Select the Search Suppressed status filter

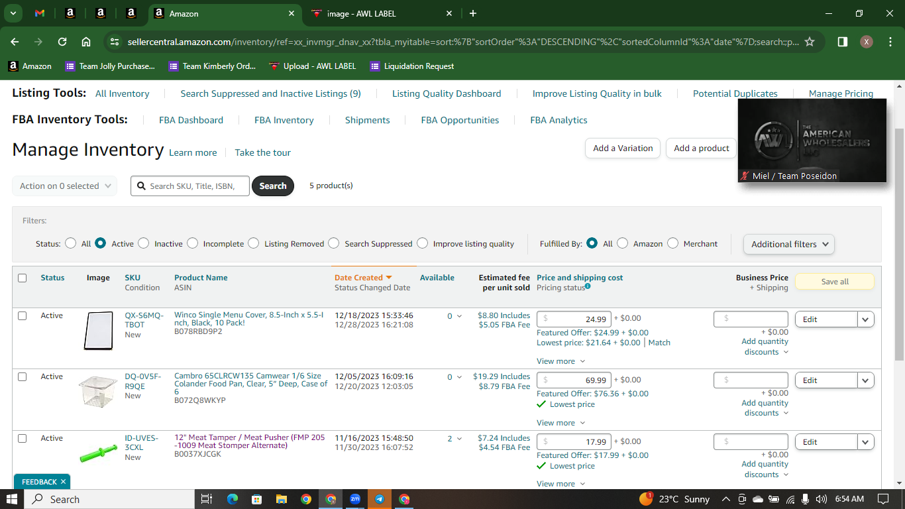(333, 243)
